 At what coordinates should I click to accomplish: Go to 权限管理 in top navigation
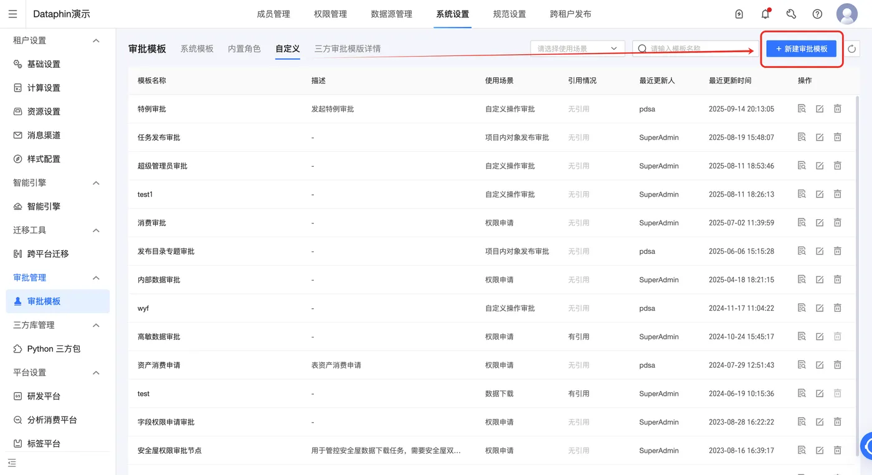coord(330,14)
